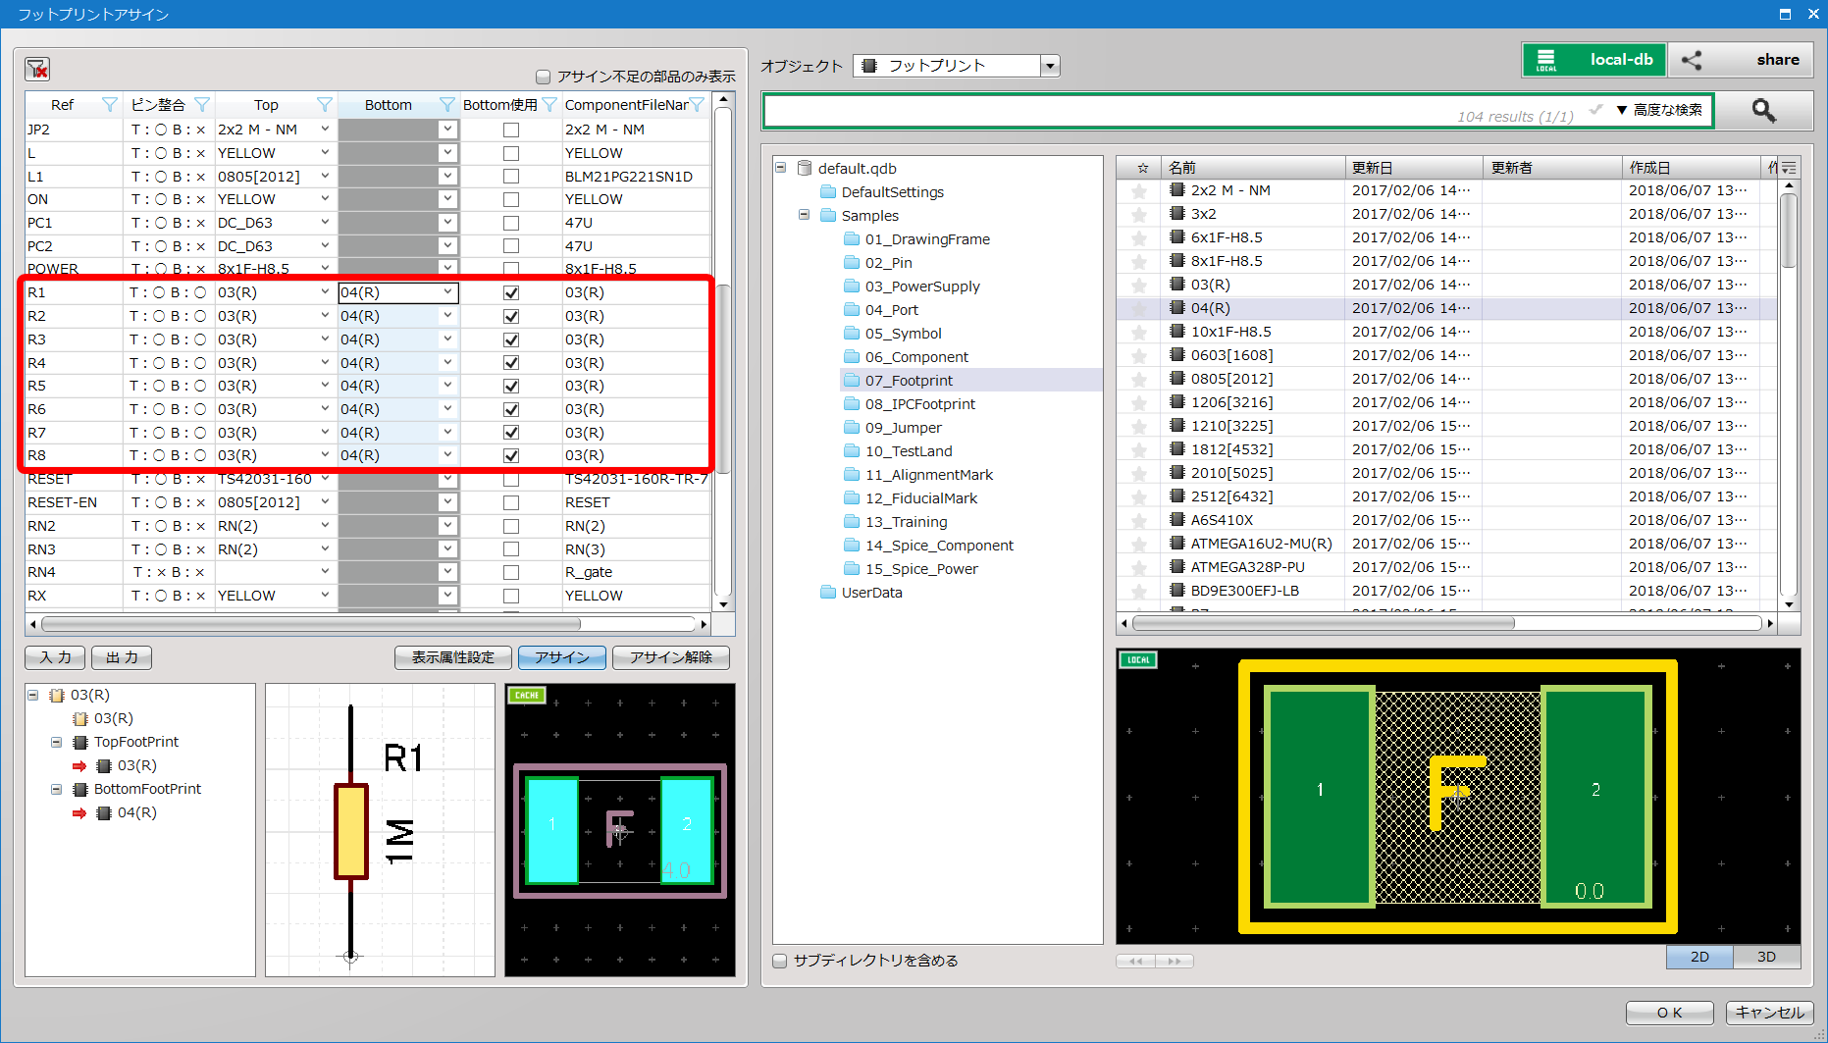Click the アサイン button

click(562, 657)
